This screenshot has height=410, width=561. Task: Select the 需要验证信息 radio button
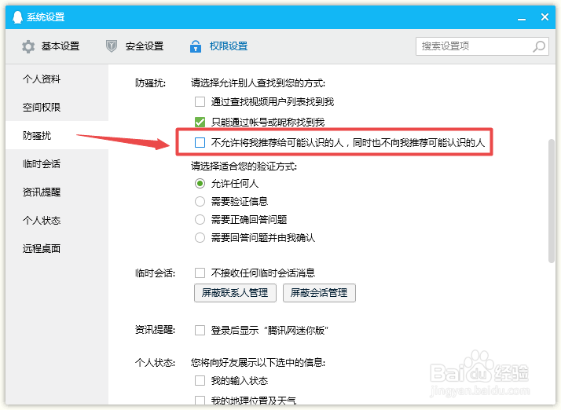(x=200, y=201)
